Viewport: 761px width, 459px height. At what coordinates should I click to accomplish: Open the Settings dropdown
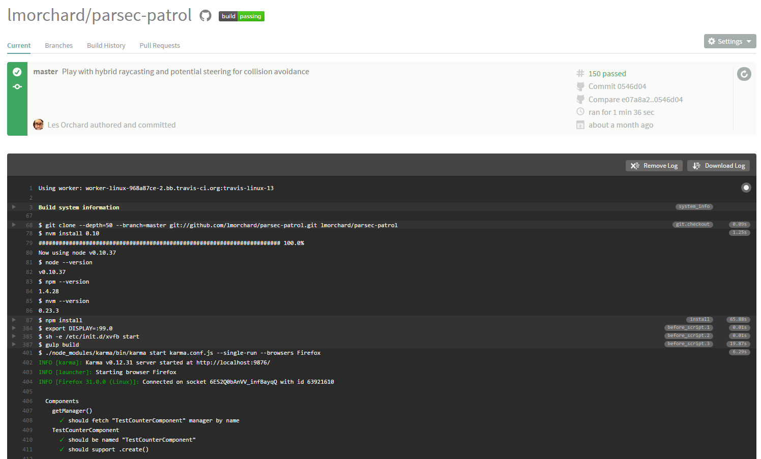point(729,41)
